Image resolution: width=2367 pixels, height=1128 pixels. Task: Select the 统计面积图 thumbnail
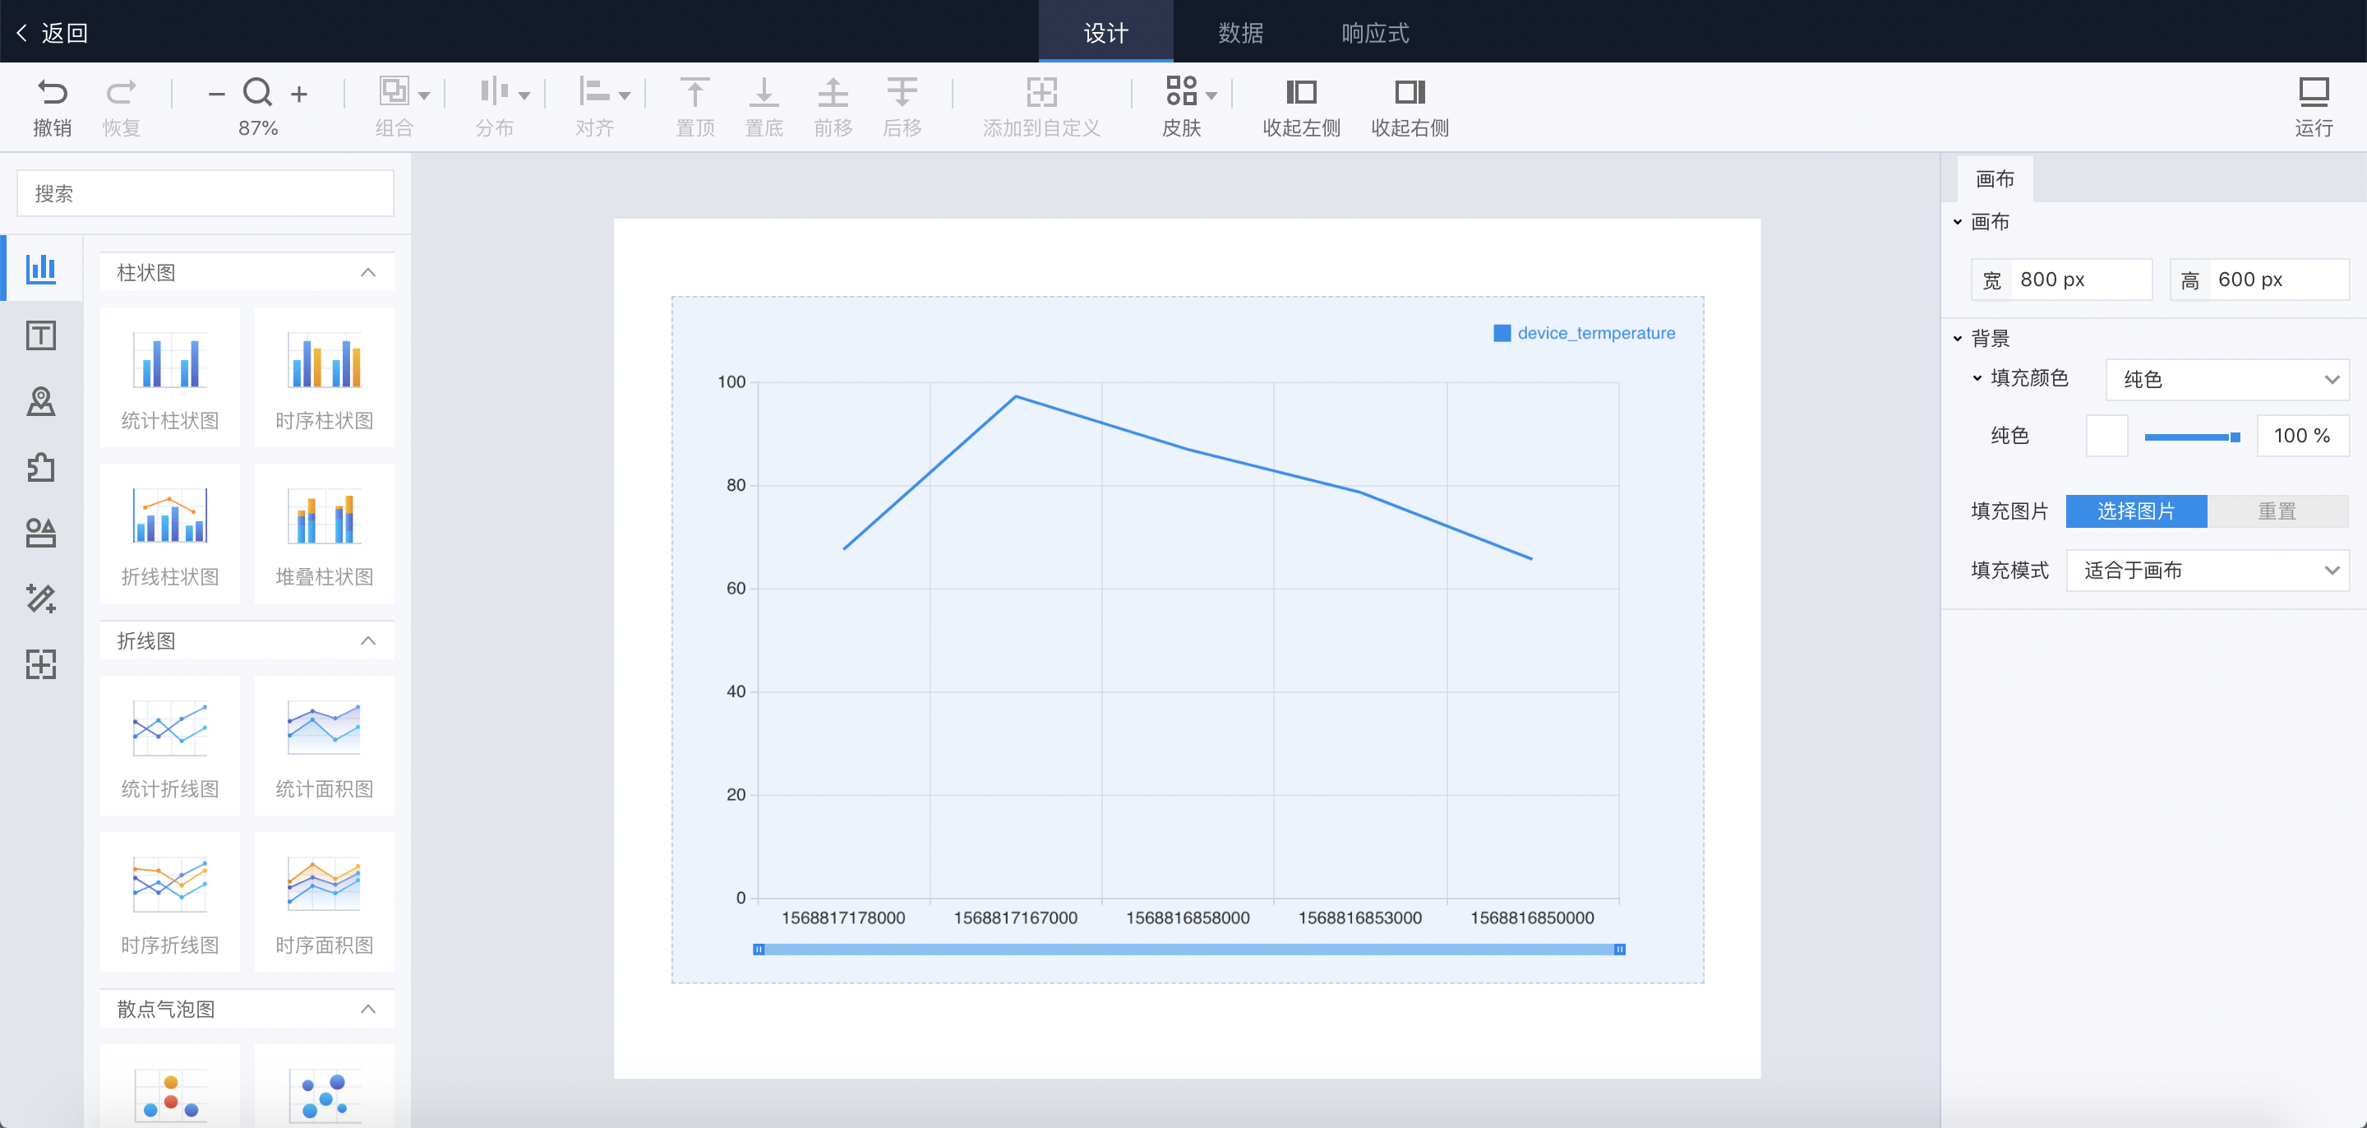coord(325,746)
